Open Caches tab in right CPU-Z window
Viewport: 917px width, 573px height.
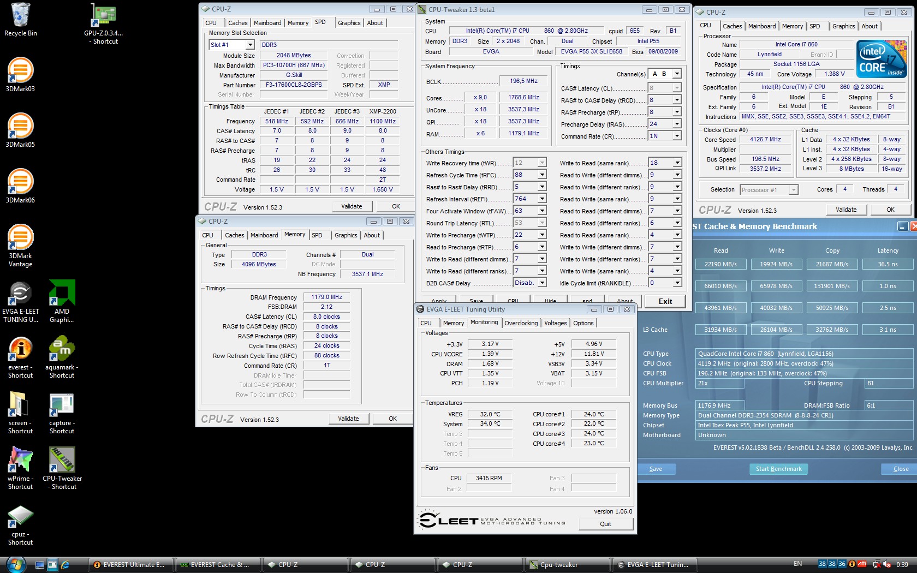coord(732,26)
